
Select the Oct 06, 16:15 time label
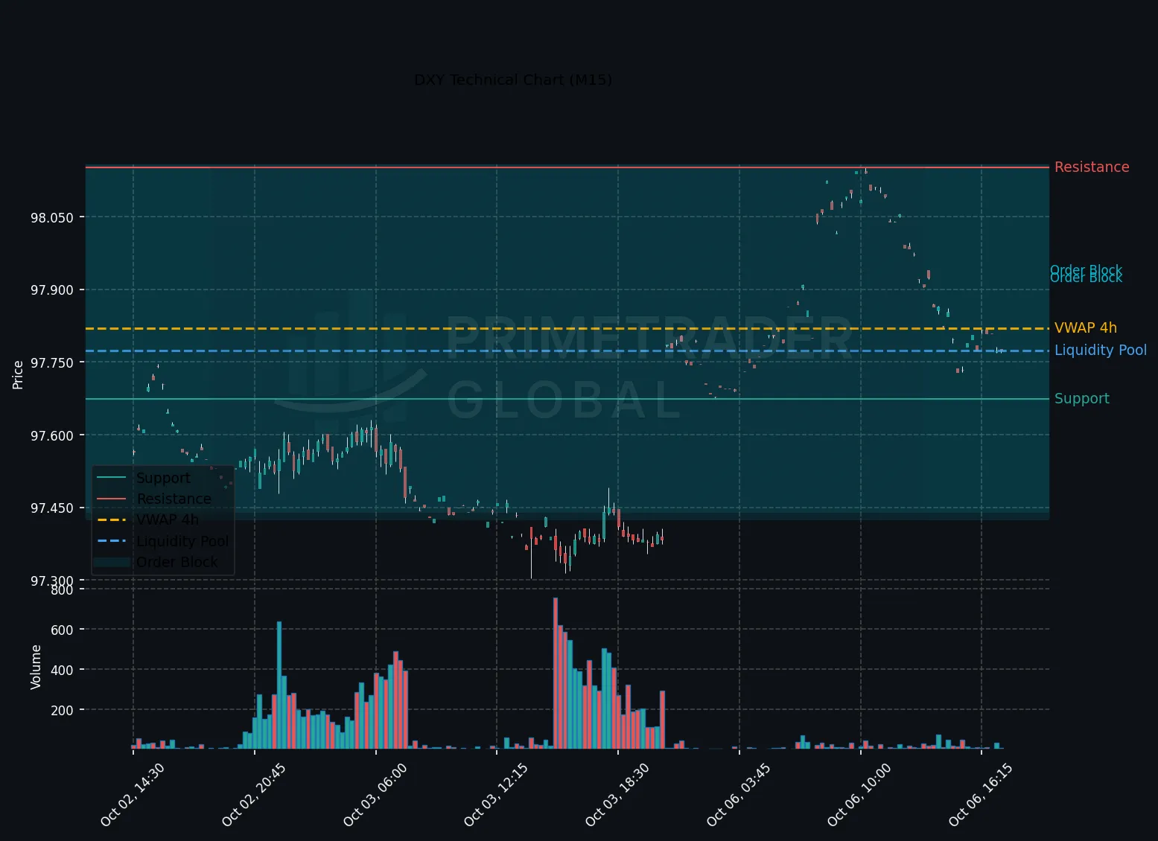pos(980,795)
